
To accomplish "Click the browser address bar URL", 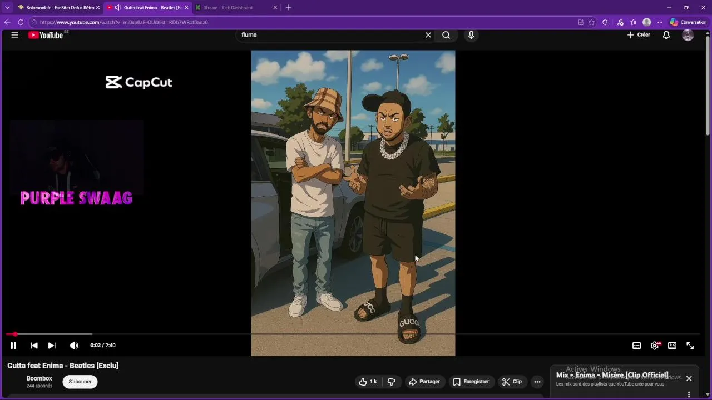I will 123,22.
